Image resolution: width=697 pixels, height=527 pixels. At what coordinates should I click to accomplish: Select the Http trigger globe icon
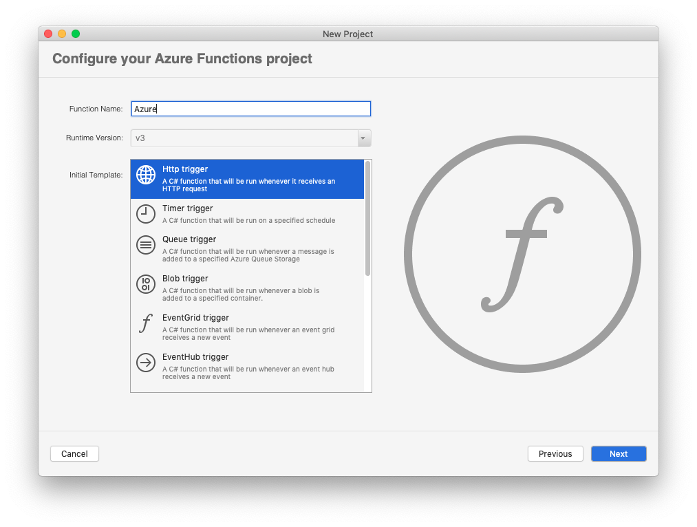pyautogui.click(x=146, y=175)
